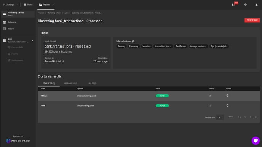The height and width of the screenshot is (147, 262).
Task: Open actions gear for KMeans row
Action: pyautogui.click(x=227, y=96)
